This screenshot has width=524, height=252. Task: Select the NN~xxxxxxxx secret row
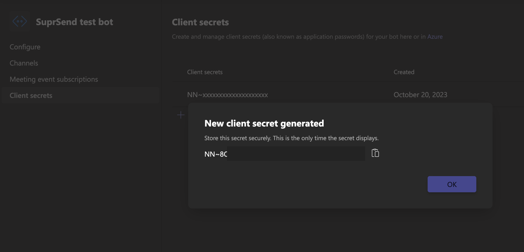point(348,95)
